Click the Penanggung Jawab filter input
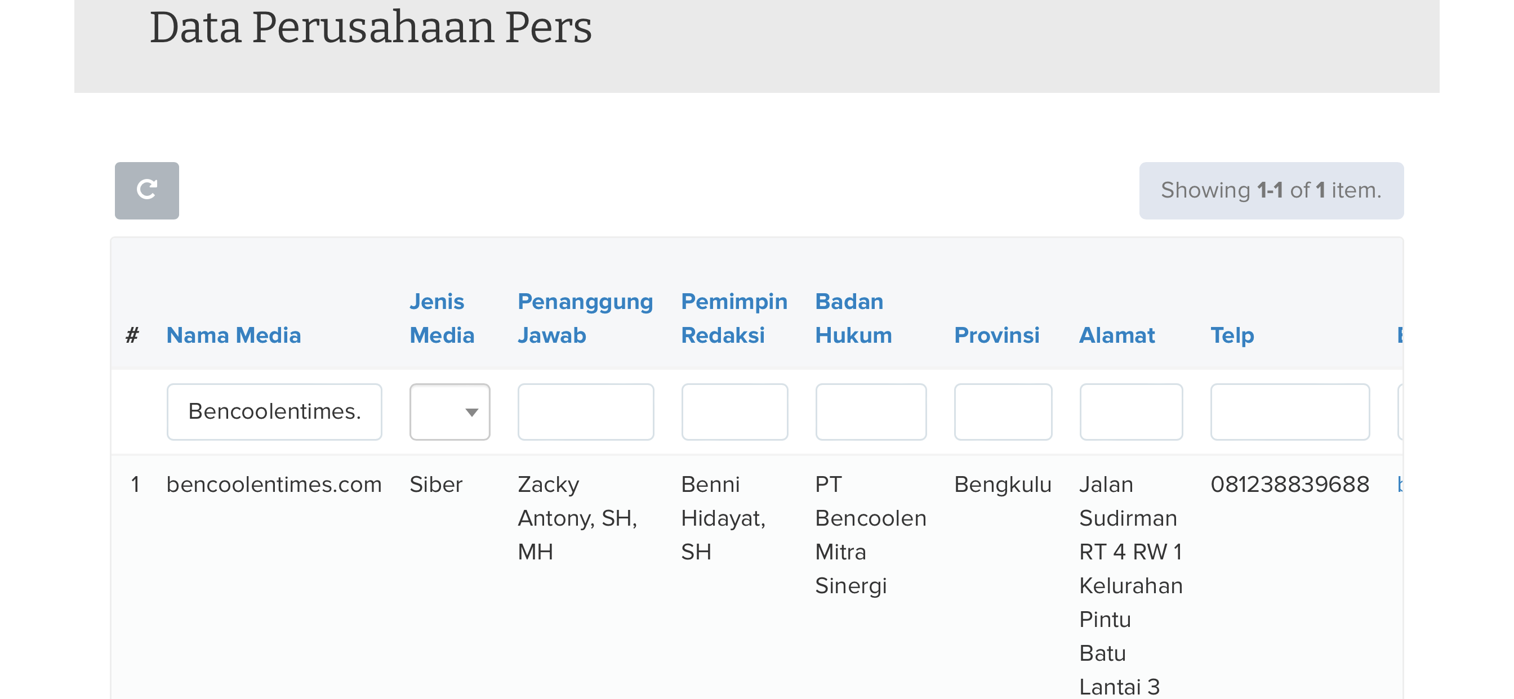The width and height of the screenshot is (1514, 699). (x=585, y=412)
